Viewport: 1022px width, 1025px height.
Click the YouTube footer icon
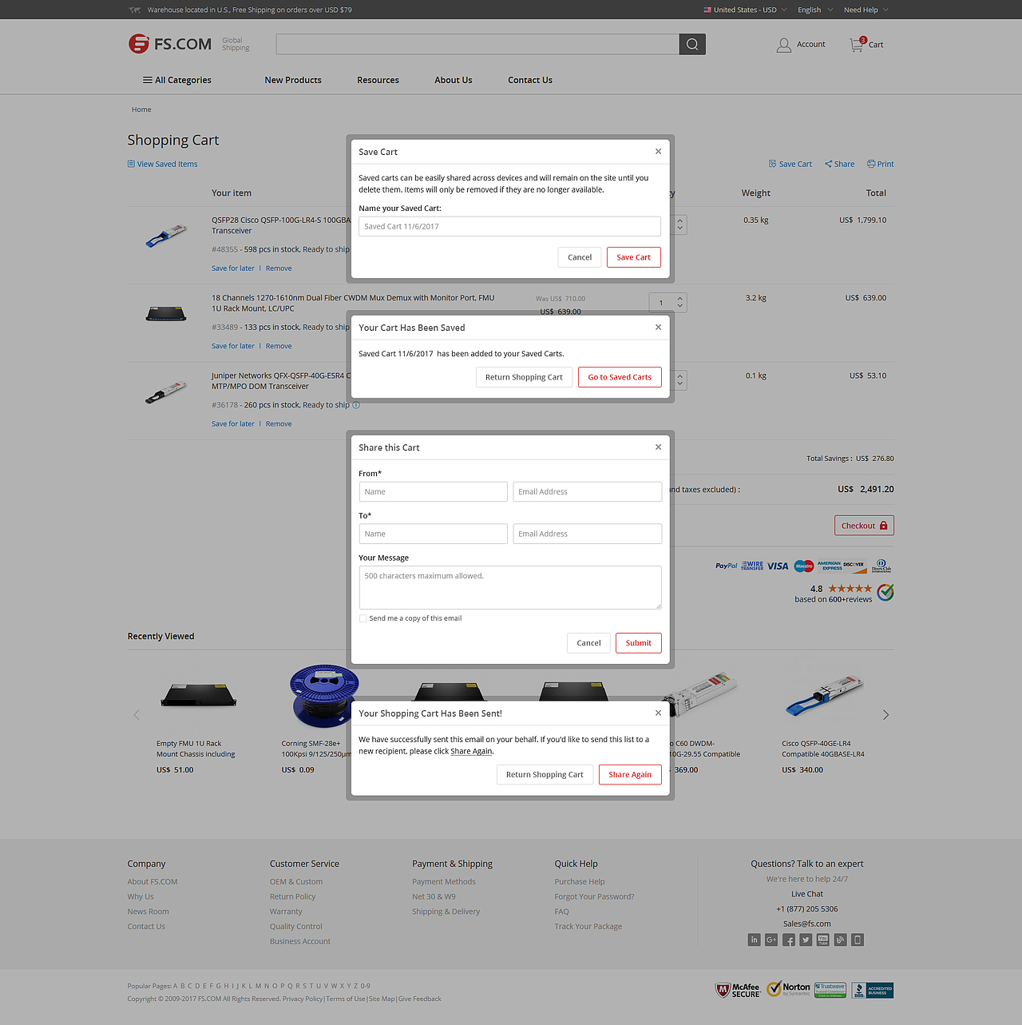point(823,940)
